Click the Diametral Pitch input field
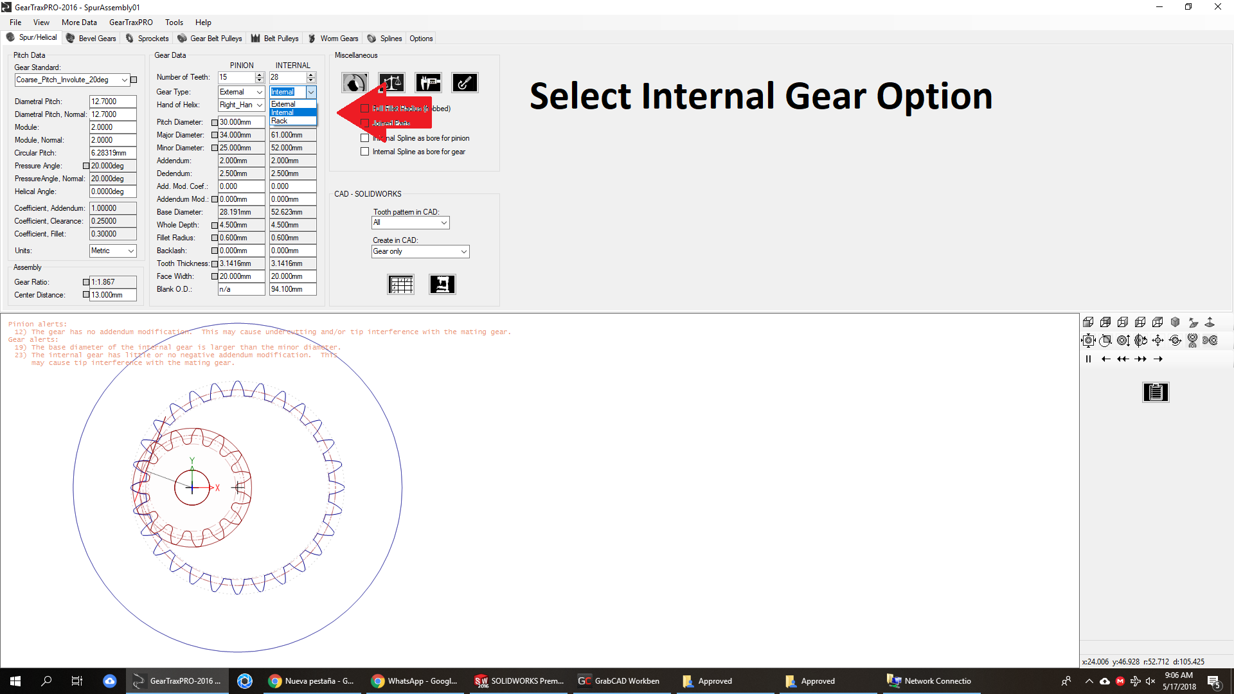Image resolution: width=1234 pixels, height=694 pixels. click(x=112, y=102)
